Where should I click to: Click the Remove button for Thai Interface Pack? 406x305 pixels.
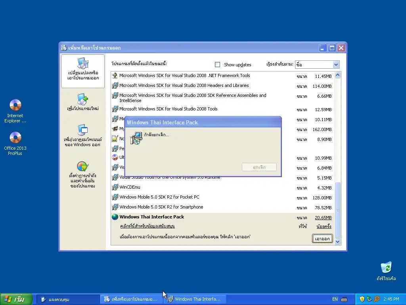[322, 239]
